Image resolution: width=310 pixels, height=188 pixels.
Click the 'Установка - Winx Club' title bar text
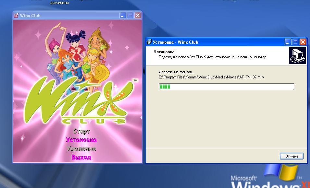pyautogui.click(x=175, y=42)
